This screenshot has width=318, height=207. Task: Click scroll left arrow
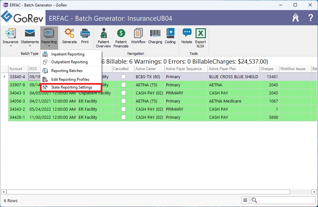(x=4, y=192)
